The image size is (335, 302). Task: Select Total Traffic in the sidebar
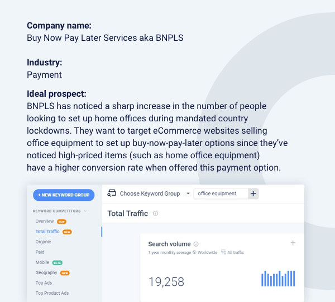(47, 232)
